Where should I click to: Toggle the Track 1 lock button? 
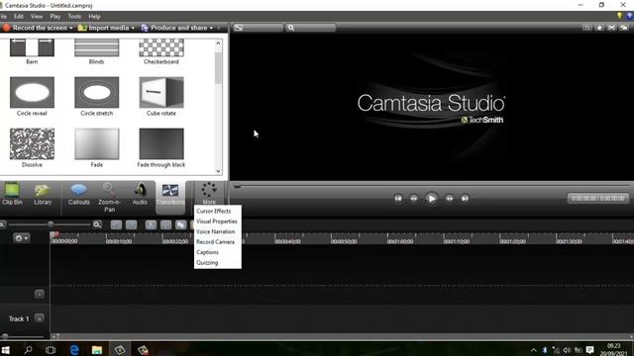(x=40, y=318)
